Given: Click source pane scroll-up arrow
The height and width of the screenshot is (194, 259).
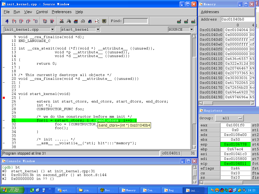Looking at the screenshot, I should pyautogui.click(x=194, y=36).
